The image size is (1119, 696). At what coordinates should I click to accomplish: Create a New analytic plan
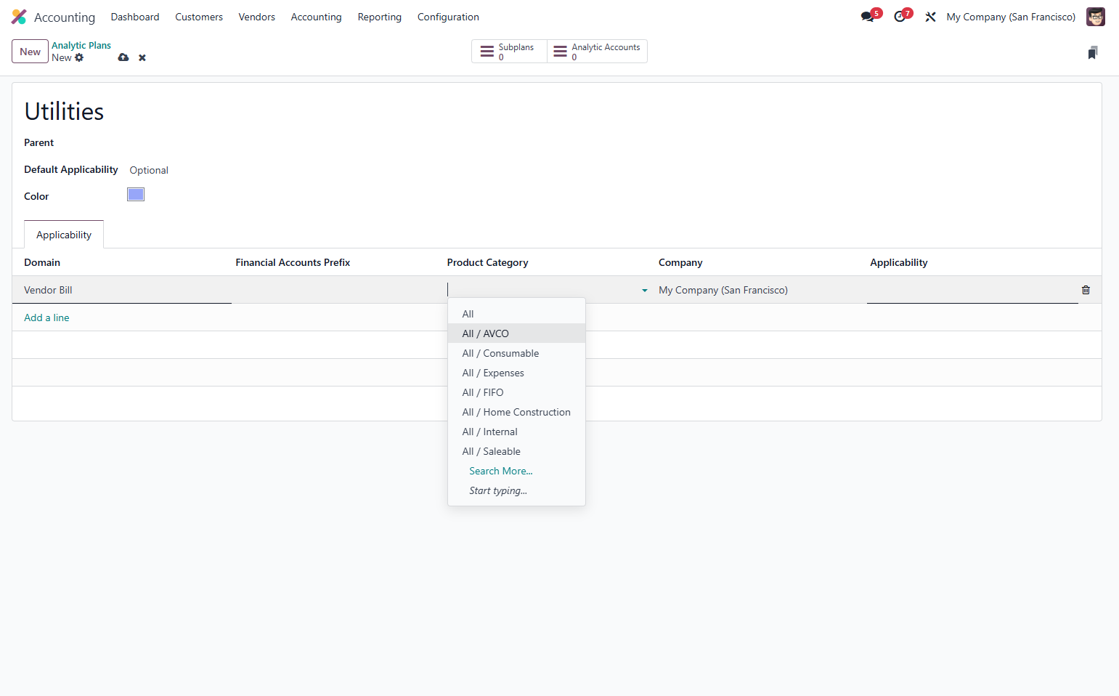(30, 52)
